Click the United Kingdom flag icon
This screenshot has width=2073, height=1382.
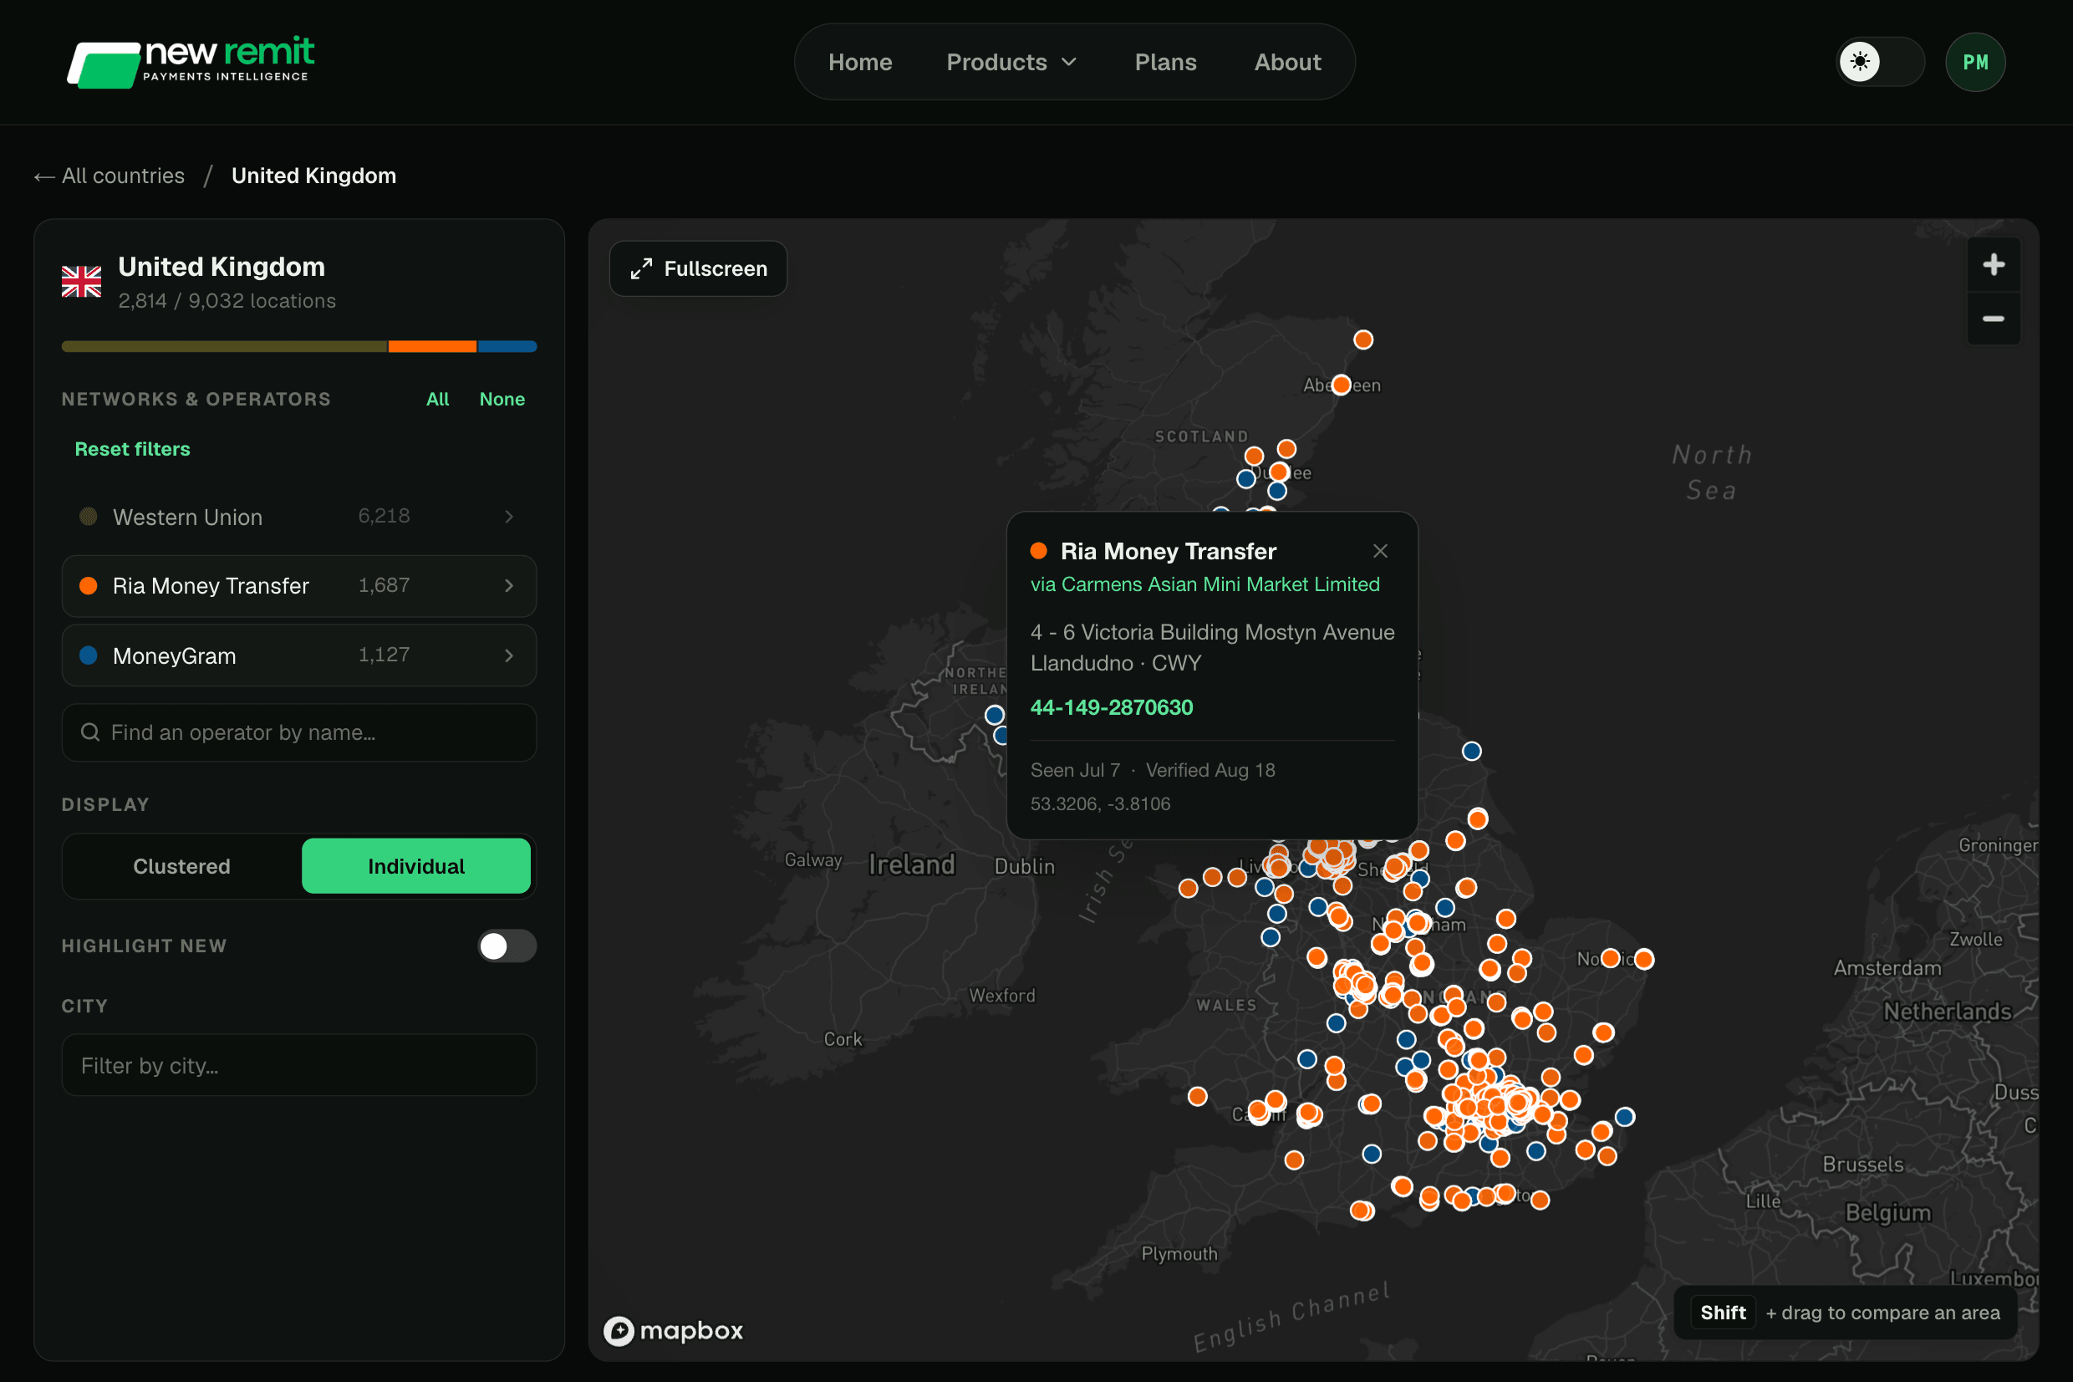click(x=81, y=282)
